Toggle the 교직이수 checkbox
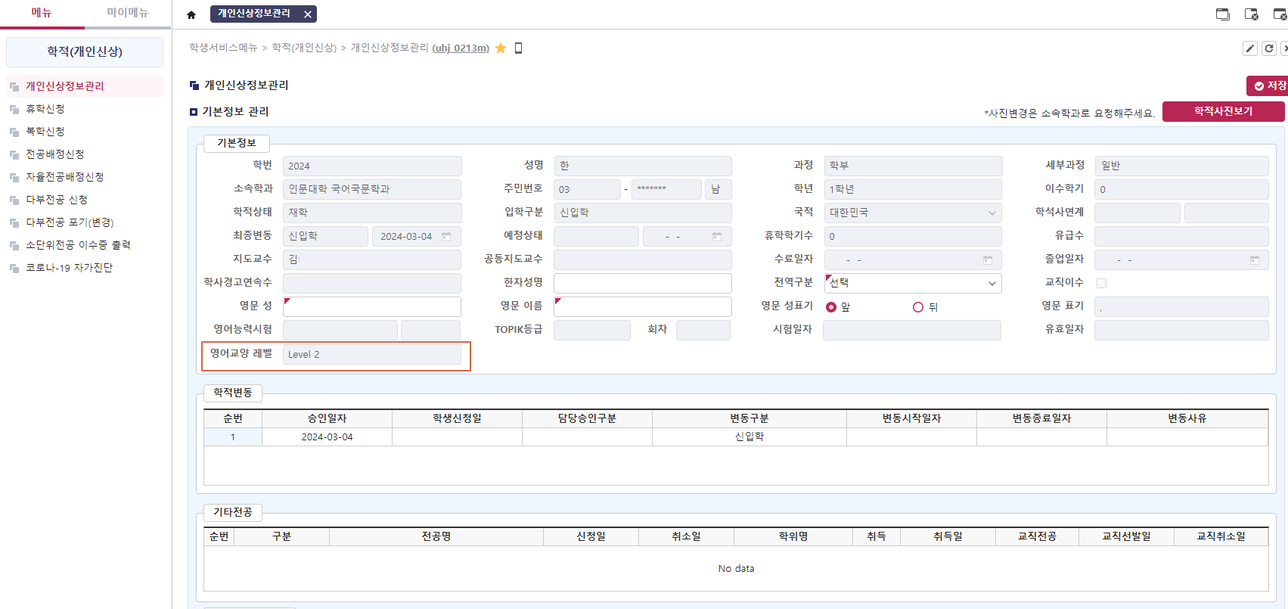The image size is (1288, 609). pos(1101,284)
